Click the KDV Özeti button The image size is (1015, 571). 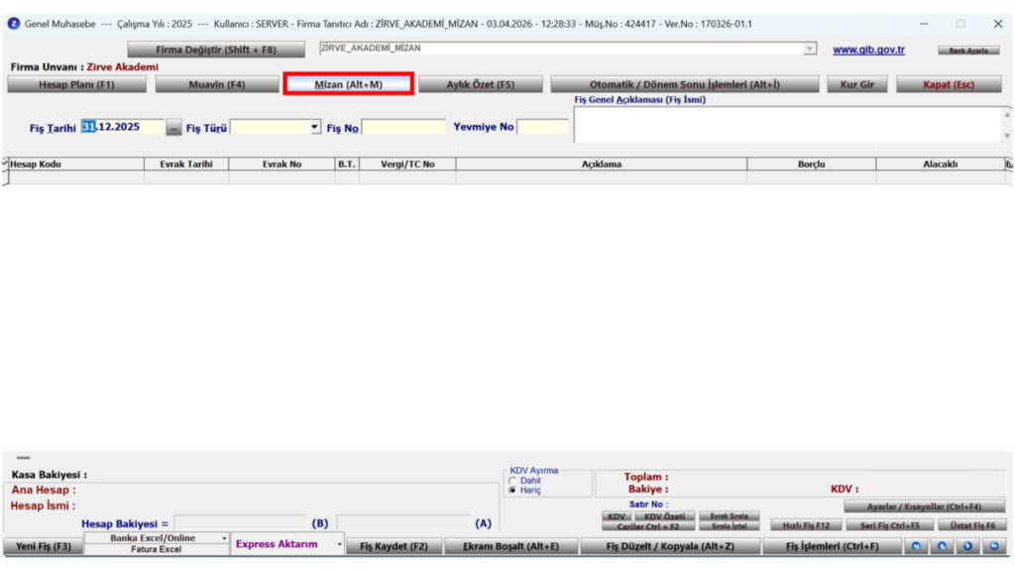(x=664, y=516)
